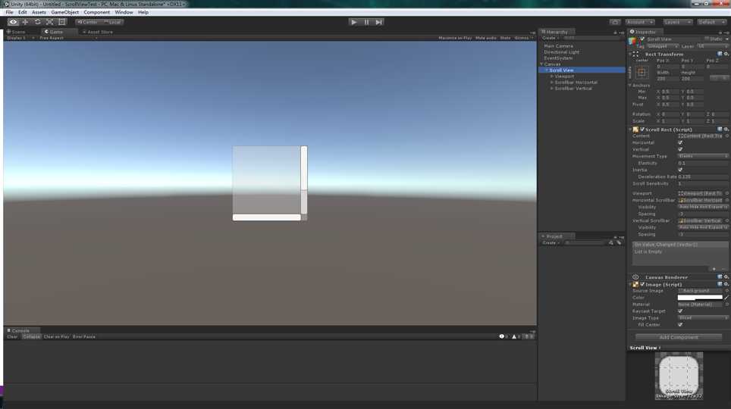Toggle Maximize on Play
The image size is (731, 409).
pos(455,38)
